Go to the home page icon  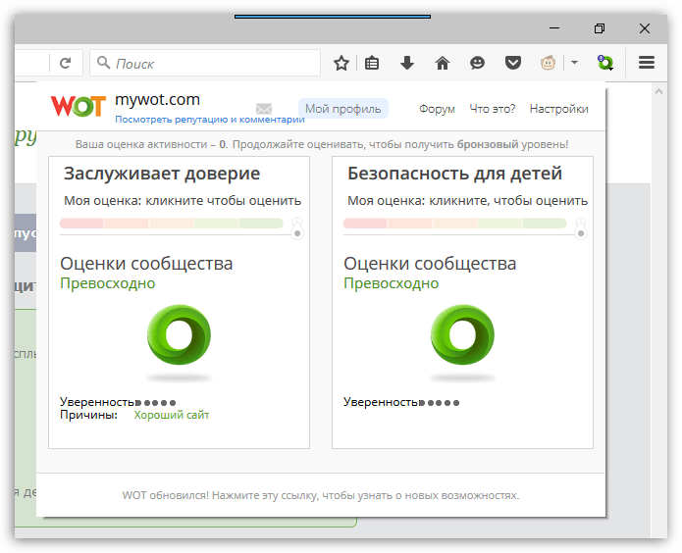(443, 63)
